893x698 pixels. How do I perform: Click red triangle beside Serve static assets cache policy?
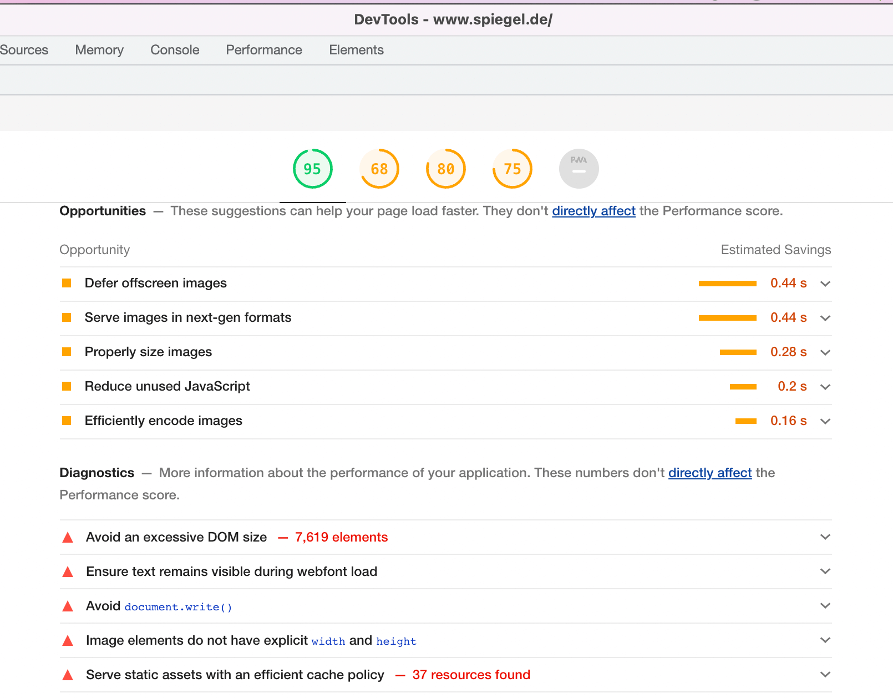(68, 675)
